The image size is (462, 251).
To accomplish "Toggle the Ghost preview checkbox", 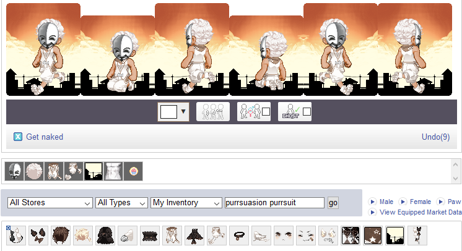I will tap(307, 111).
